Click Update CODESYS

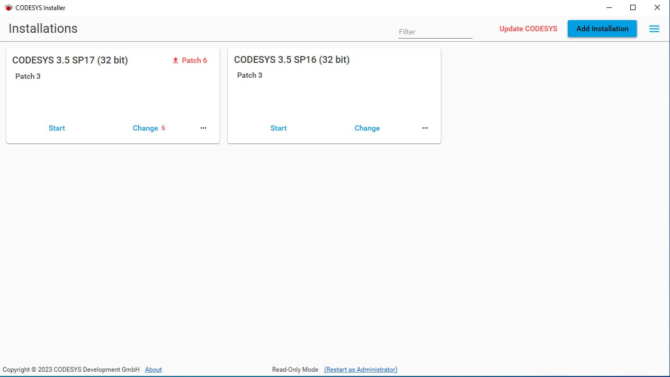(528, 29)
